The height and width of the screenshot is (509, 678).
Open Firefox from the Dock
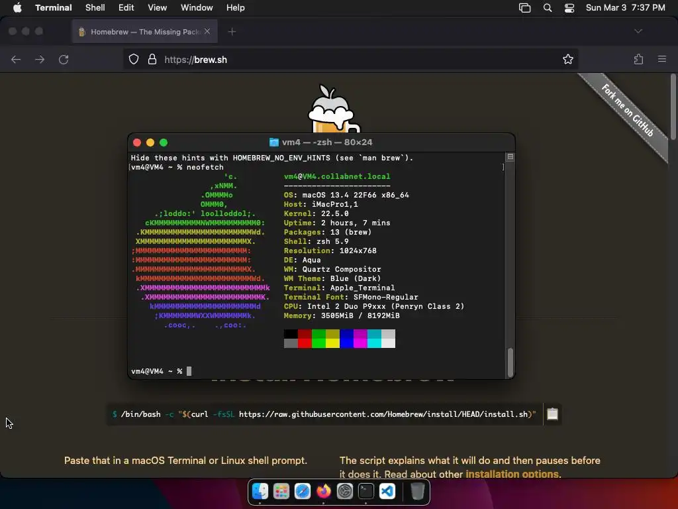point(324,491)
